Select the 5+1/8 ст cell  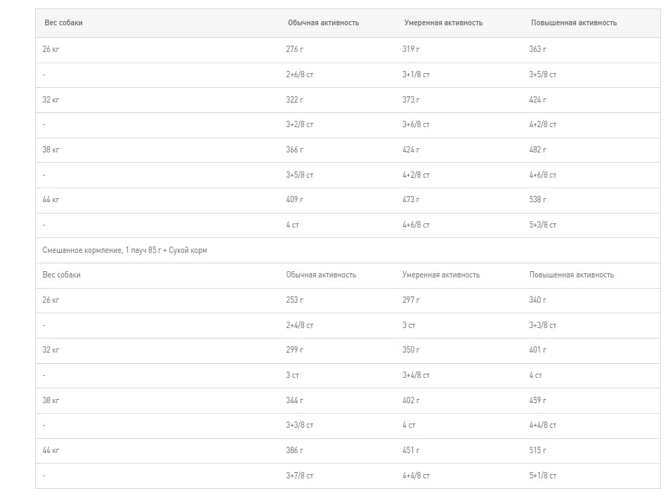(542, 476)
